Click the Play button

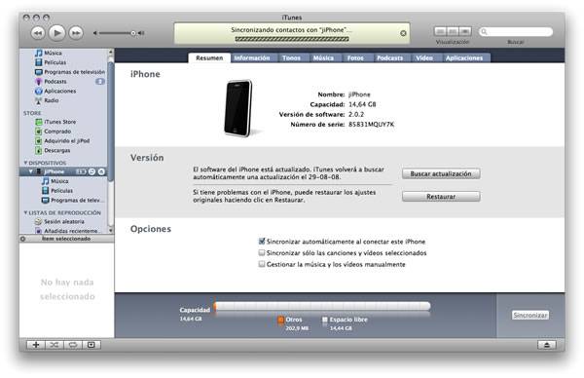[x=57, y=33]
